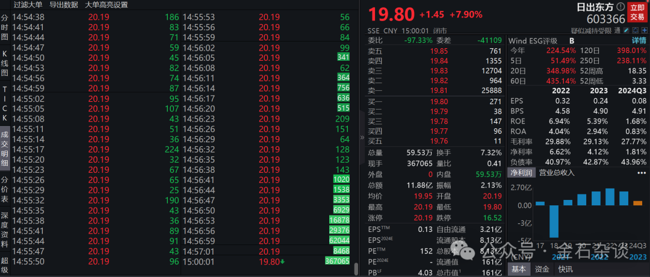Add stock to watchlist with plus icon
The image size is (650, 277).
tap(645, 30)
